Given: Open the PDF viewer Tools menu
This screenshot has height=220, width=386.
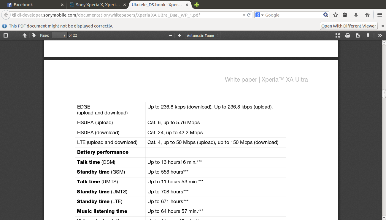Looking at the screenshot, I should click(380, 35).
